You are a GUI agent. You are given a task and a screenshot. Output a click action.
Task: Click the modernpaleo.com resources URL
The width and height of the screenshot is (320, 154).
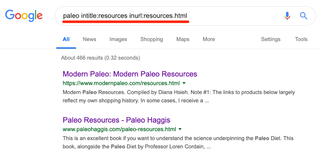pyautogui.click(x=121, y=83)
